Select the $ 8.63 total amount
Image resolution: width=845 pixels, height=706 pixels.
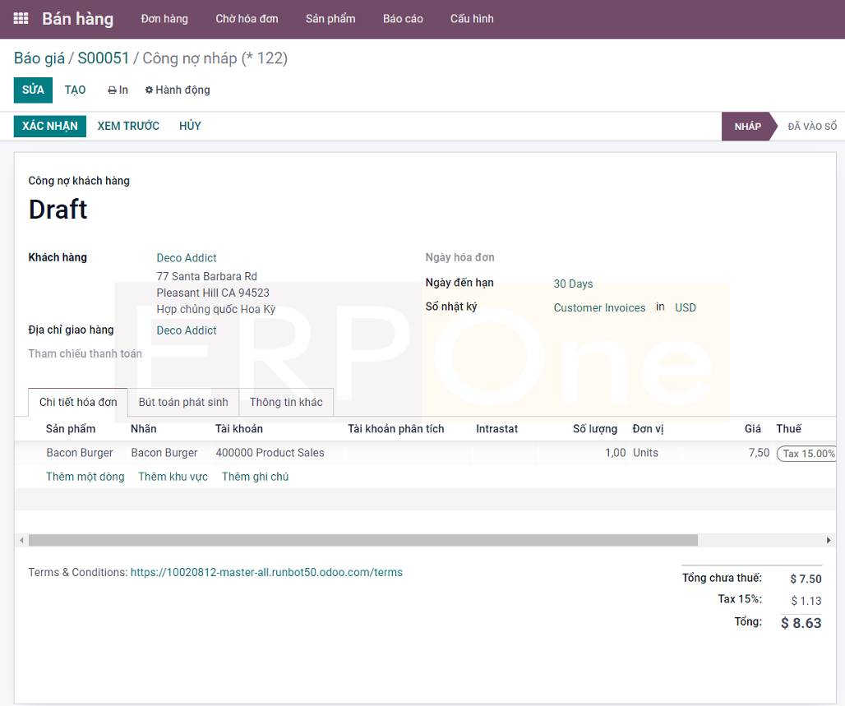click(801, 623)
